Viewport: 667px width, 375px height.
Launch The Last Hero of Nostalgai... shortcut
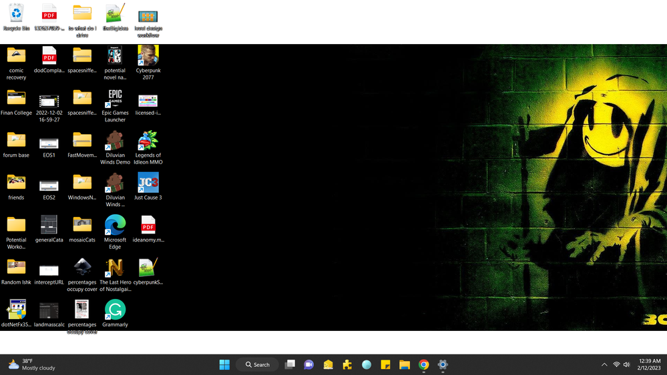(116, 275)
